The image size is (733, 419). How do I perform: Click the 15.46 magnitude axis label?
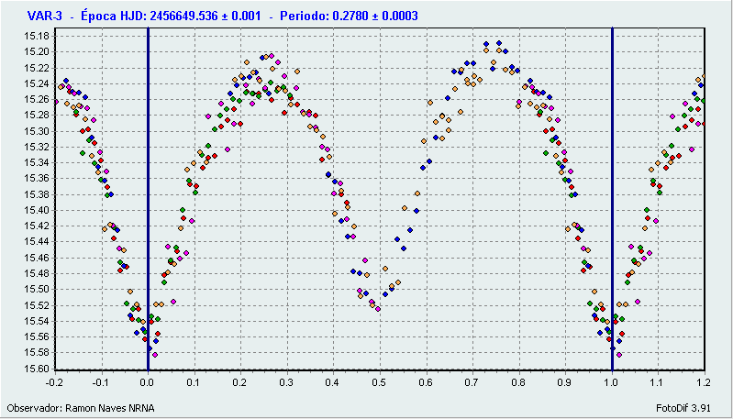pyautogui.click(x=37, y=258)
